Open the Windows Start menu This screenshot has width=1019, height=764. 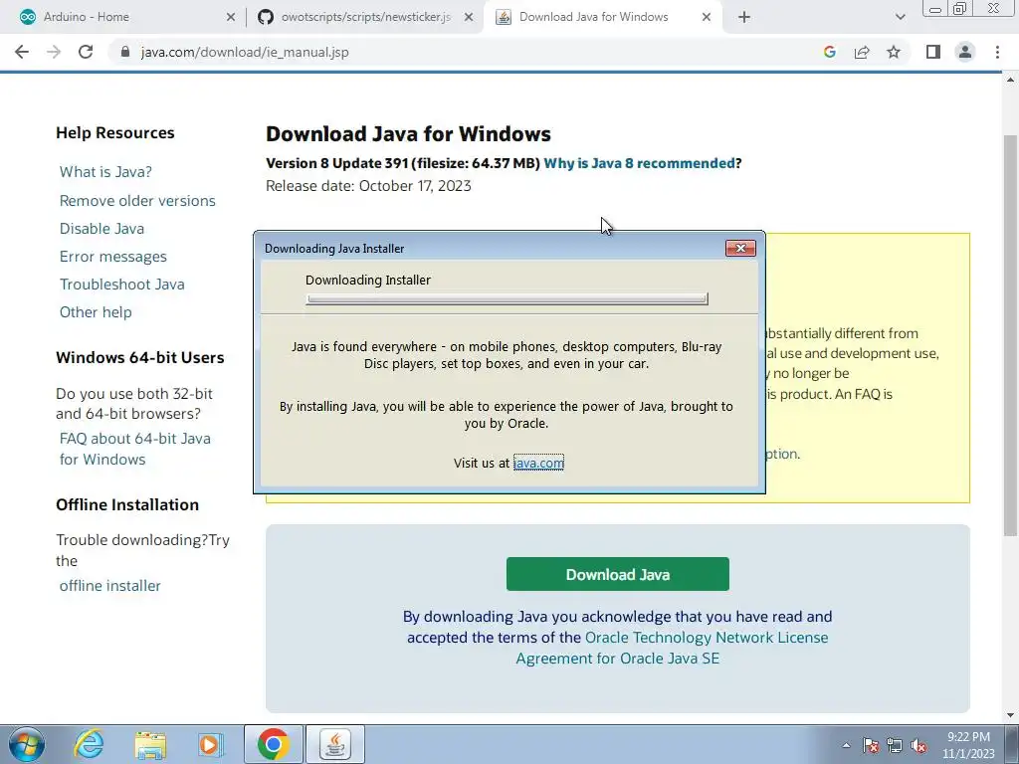tap(27, 744)
